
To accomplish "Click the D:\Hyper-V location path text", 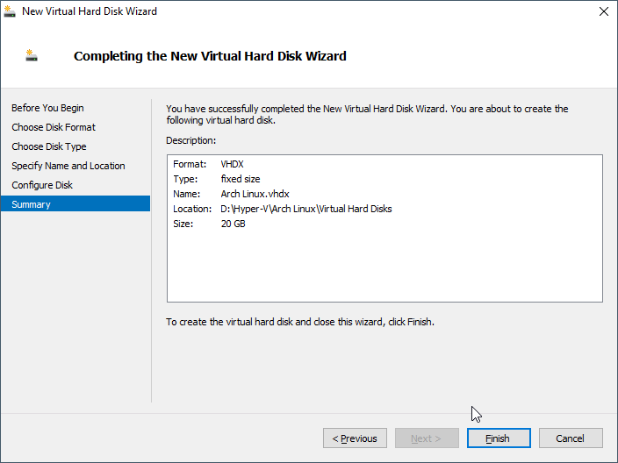I will point(305,209).
